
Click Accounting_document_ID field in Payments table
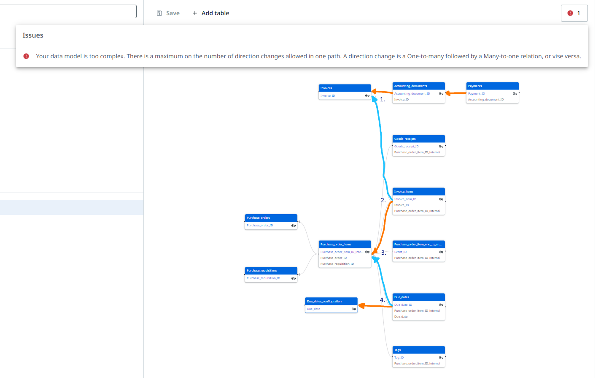tap(486, 100)
